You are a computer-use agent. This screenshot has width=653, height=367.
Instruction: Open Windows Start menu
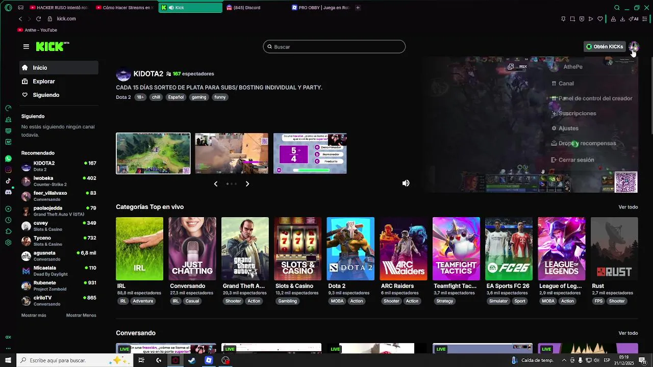(x=8, y=360)
